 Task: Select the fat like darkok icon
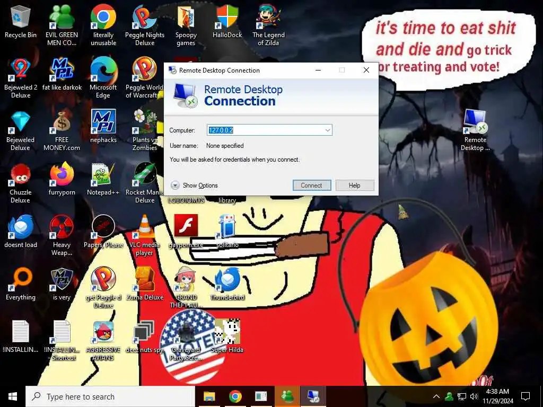62,74
